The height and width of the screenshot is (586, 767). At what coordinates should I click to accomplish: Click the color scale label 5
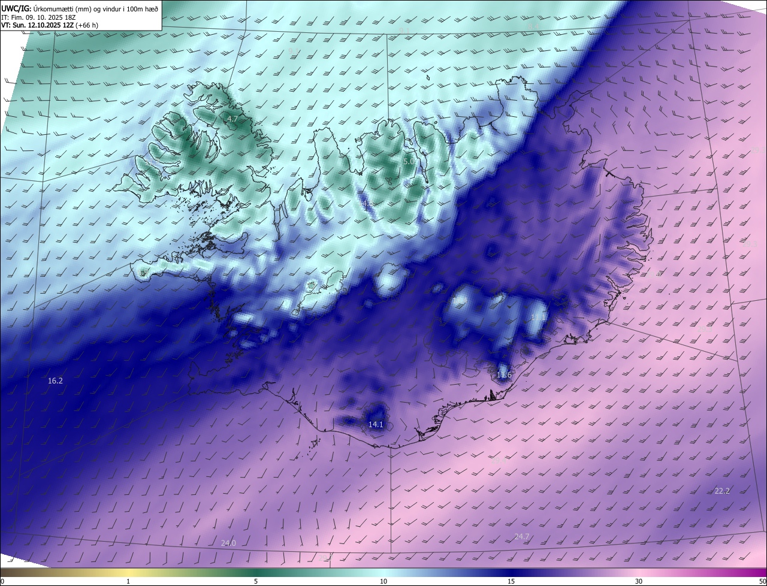tap(256, 581)
